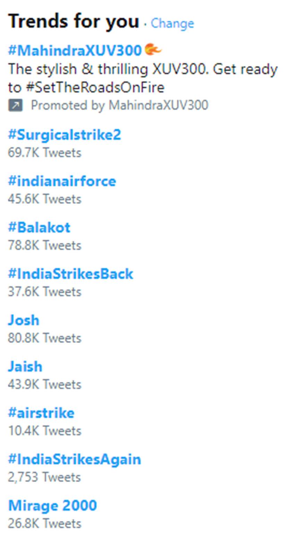View the #airstrike trend
The height and width of the screenshot is (538, 295).
[x=41, y=413]
